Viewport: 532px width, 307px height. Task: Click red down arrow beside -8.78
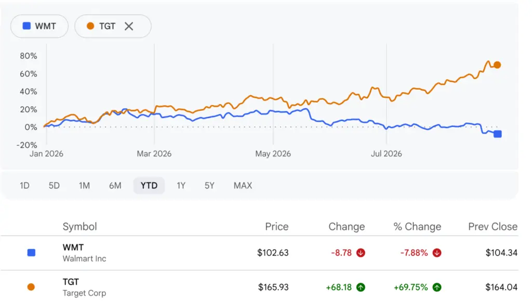pyautogui.click(x=361, y=253)
